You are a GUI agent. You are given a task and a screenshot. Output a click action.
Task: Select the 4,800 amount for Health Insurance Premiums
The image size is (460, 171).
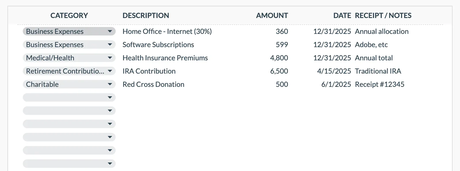pyautogui.click(x=279, y=58)
